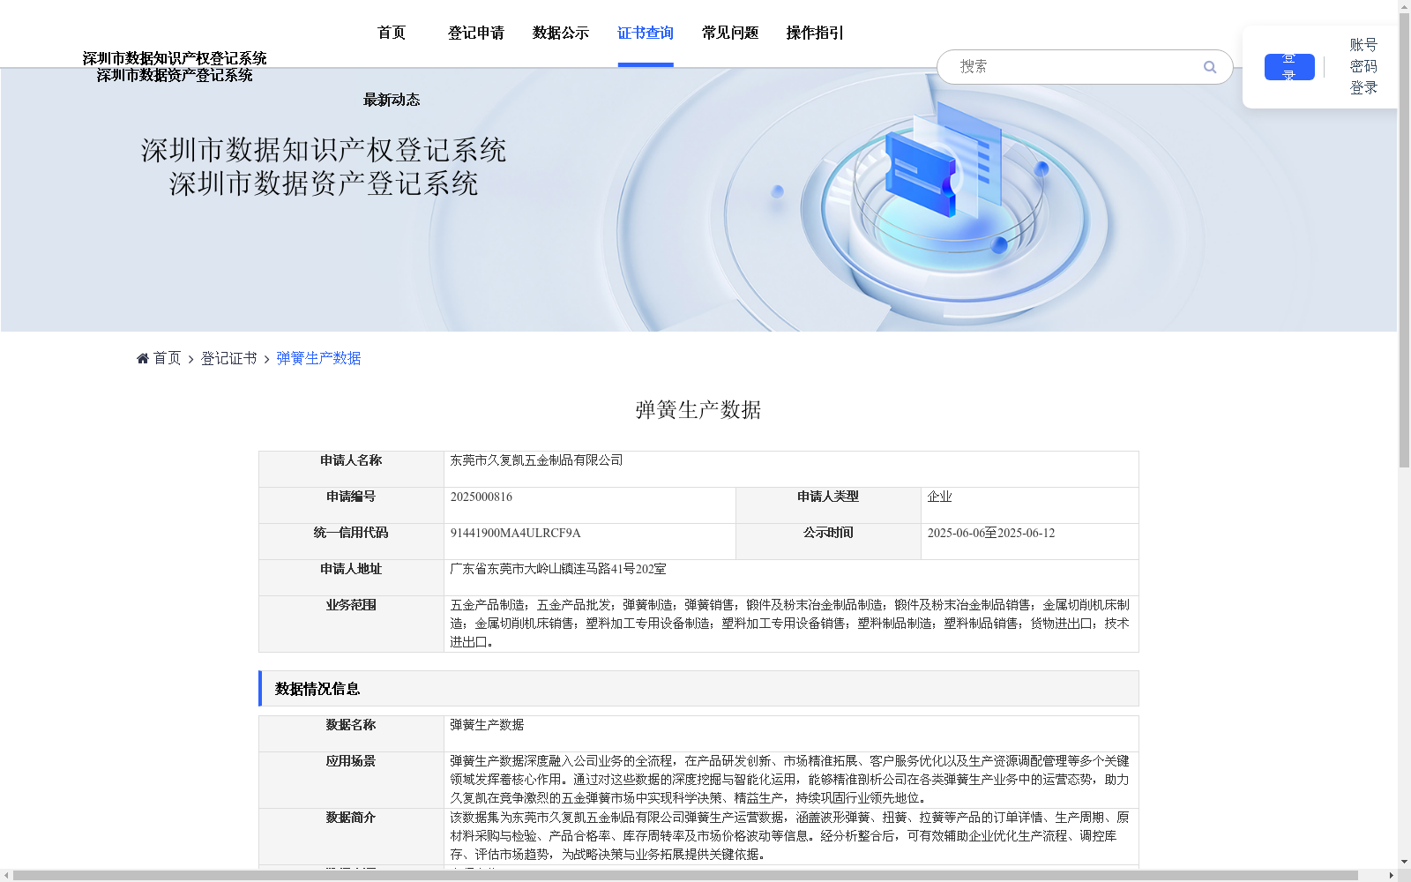Click the vertical scrollbar thumb
This screenshot has width=1411, height=882.
pyautogui.click(x=1404, y=240)
